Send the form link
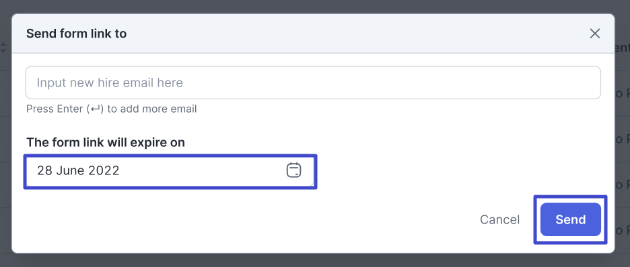Screen dimensions: 630x267 coord(571,219)
